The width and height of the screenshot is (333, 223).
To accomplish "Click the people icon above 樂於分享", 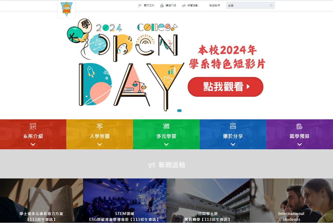I will point(233,126).
